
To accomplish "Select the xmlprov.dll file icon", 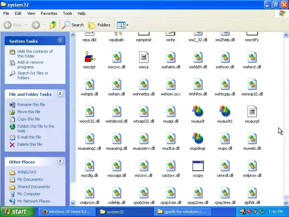I will click(x=252, y=166).
